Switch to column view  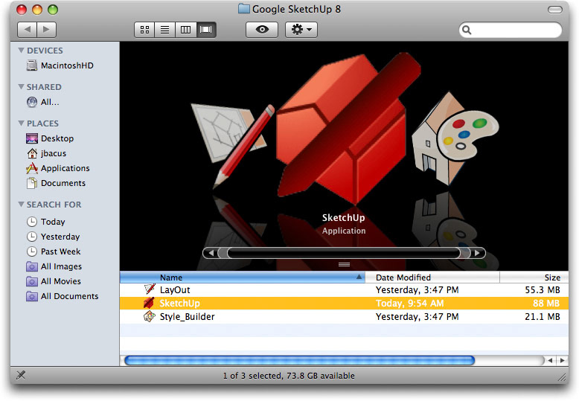point(185,30)
